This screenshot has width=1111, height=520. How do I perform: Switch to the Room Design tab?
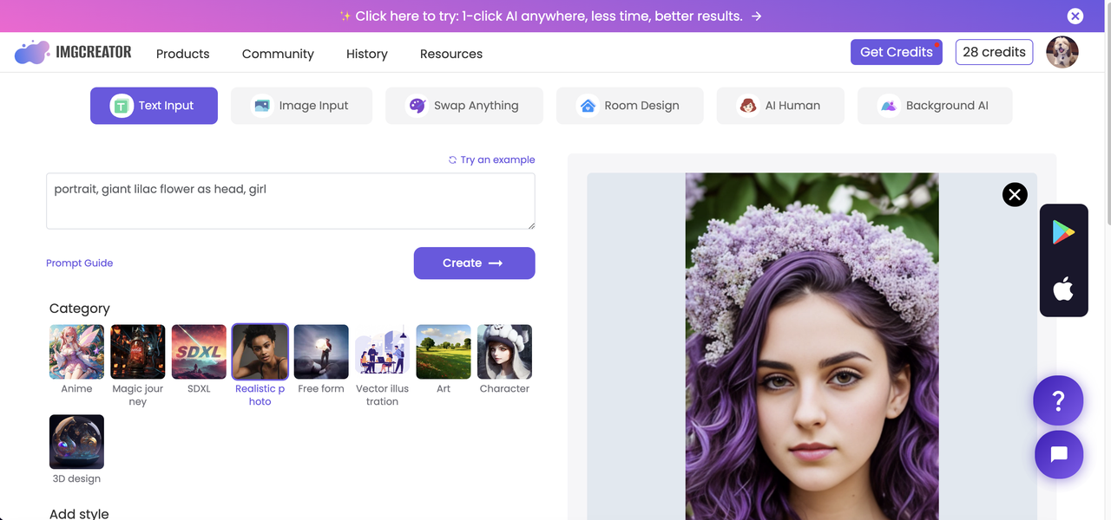pos(629,106)
